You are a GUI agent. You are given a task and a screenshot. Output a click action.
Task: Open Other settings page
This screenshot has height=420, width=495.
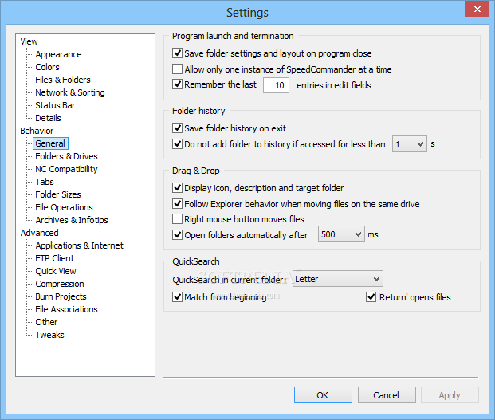pyautogui.click(x=46, y=322)
